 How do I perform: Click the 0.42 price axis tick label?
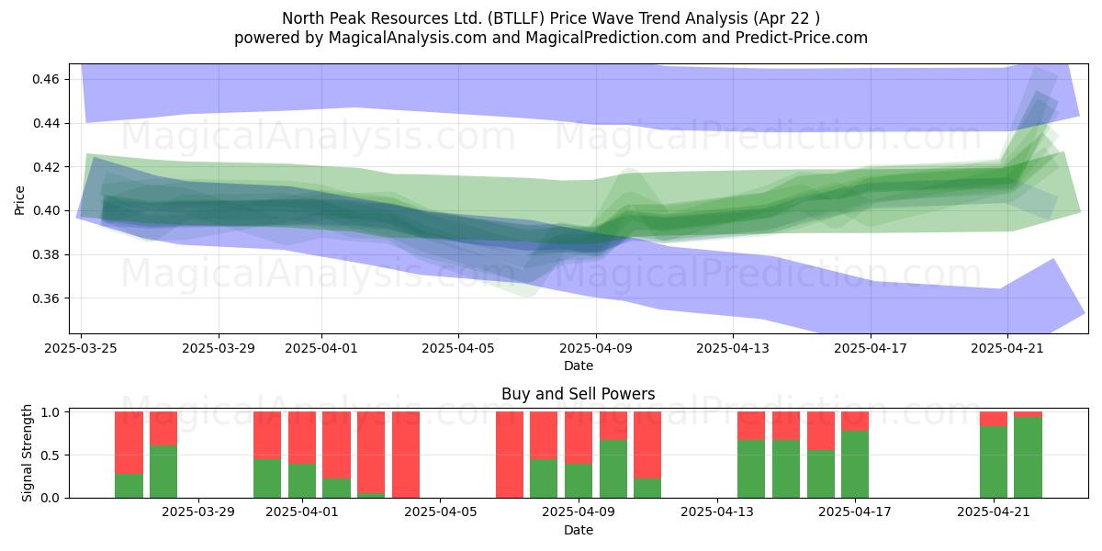coord(48,167)
